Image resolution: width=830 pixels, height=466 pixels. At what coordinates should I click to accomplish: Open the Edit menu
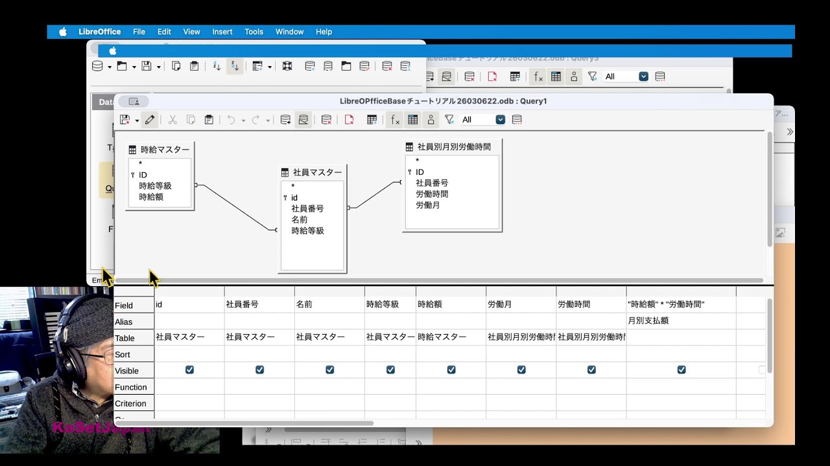click(x=164, y=32)
